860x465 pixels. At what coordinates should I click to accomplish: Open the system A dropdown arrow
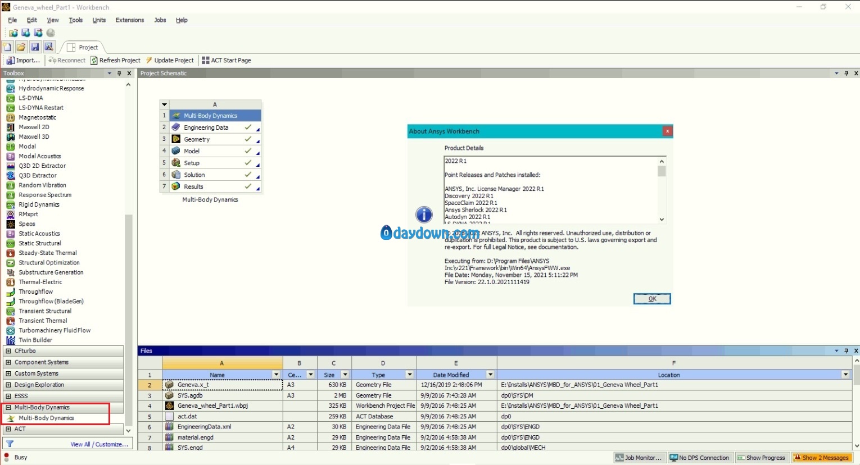point(164,104)
